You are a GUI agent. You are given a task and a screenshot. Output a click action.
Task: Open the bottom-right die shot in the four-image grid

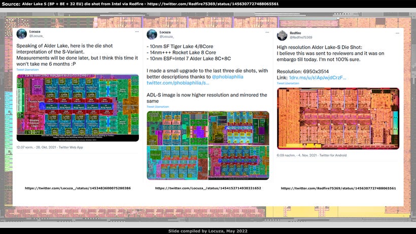click(239, 162)
